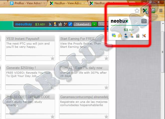Open statistics bar chart icon in popup

[x=138, y=36]
